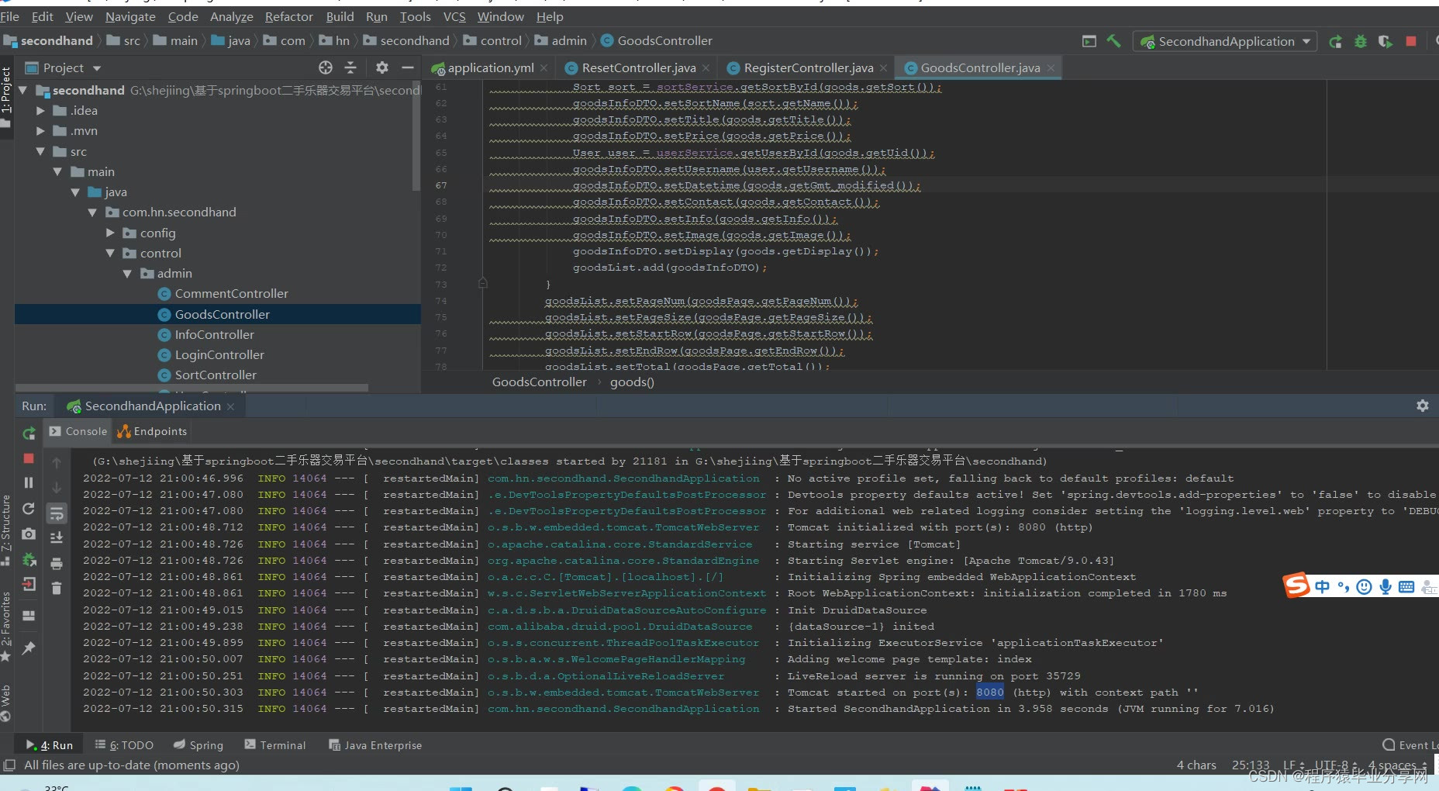This screenshot has width=1439, height=791.
Task: Toggle soft-wrap in the console
Action: tap(57, 513)
